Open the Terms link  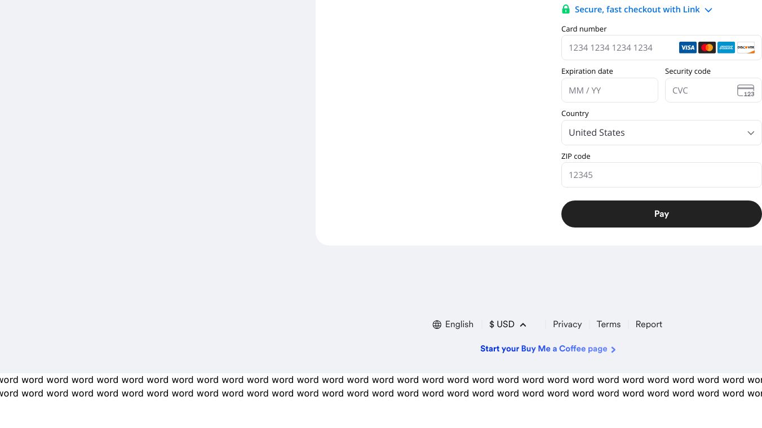608,324
